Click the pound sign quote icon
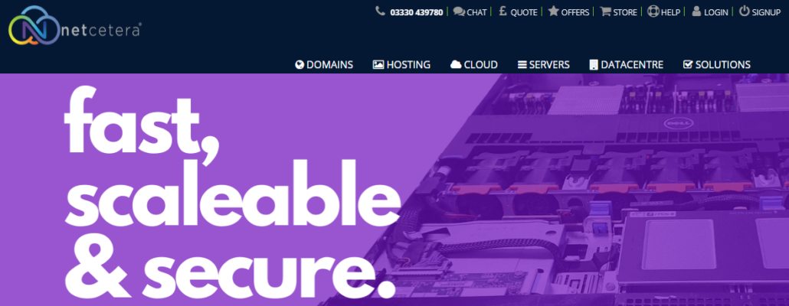Screen dimensions: 789x306 tap(503, 11)
